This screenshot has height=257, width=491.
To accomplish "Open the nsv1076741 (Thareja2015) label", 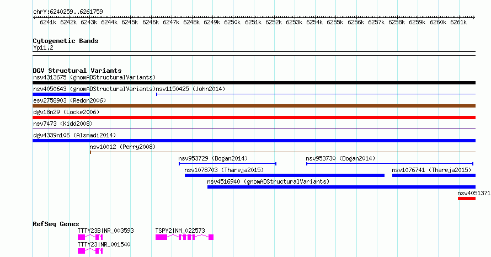I will [x=431, y=170].
